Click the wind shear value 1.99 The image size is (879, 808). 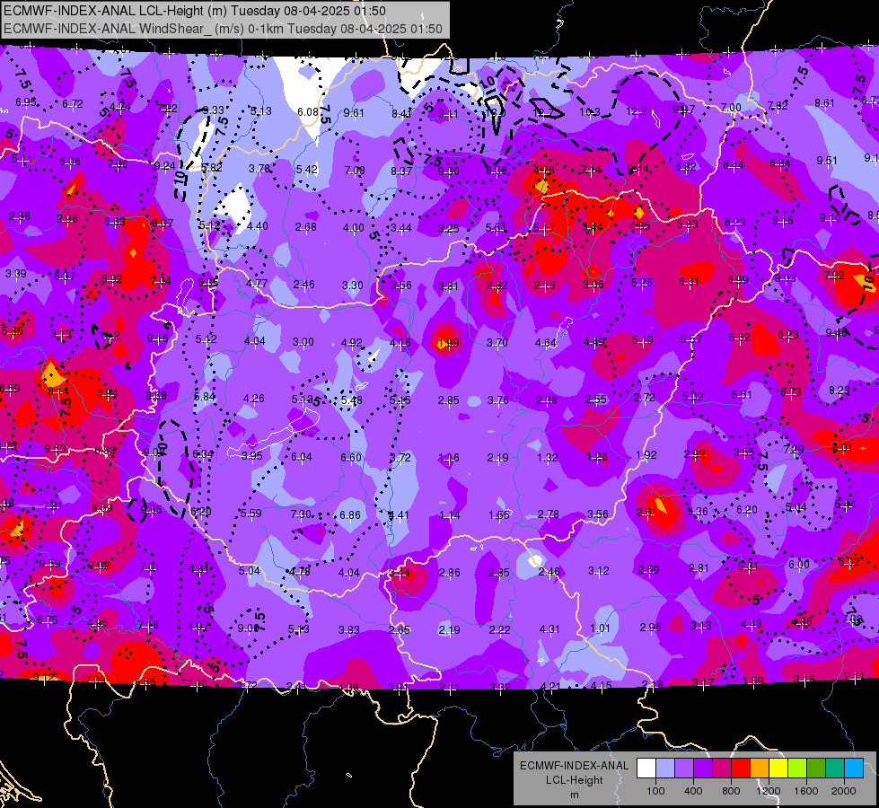click(448, 343)
